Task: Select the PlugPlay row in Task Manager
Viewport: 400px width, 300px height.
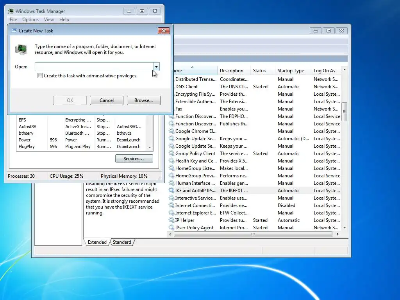Action: tap(82, 146)
